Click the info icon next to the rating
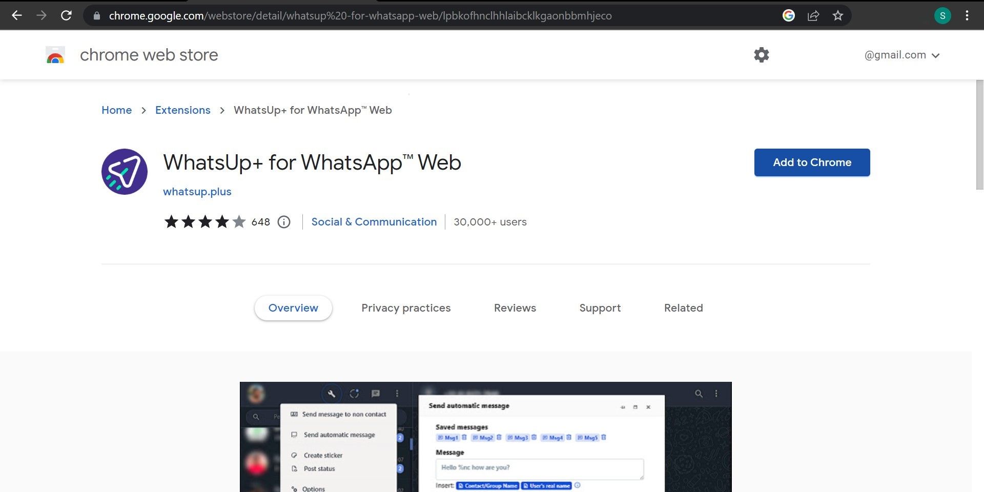The height and width of the screenshot is (492, 984). (x=284, y=221)
